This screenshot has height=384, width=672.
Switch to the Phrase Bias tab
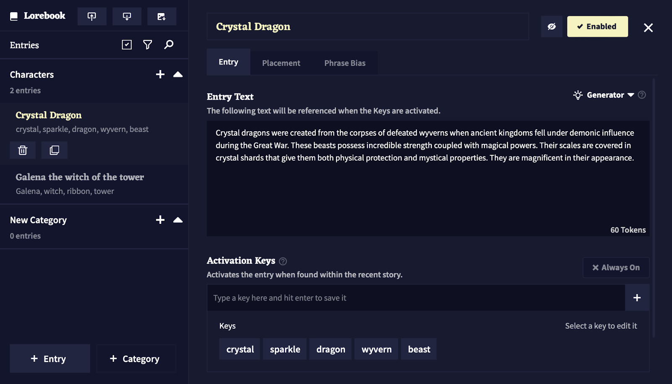click(x=345, y=63)
